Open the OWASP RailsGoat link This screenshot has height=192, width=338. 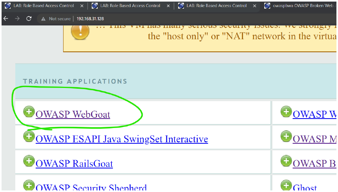coord(75,163)
